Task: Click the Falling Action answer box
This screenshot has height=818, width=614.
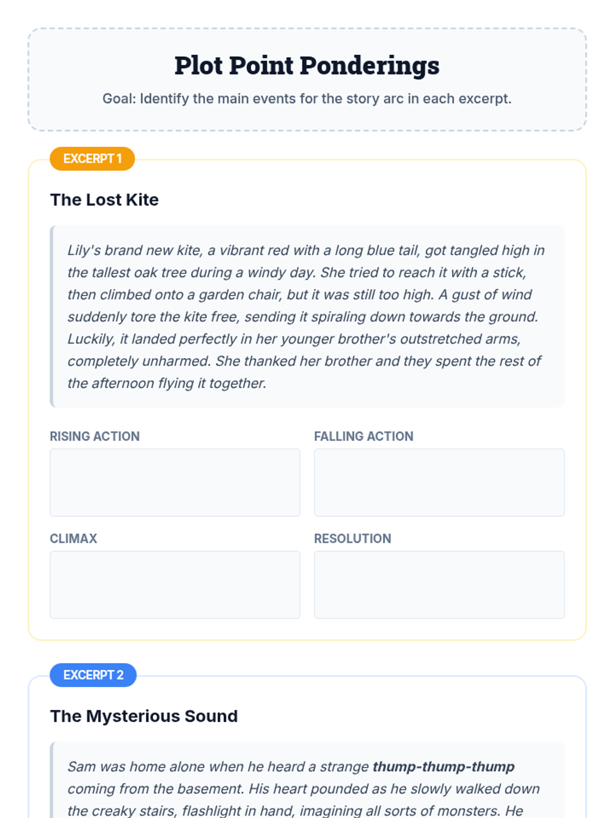Action: (439, 482)
